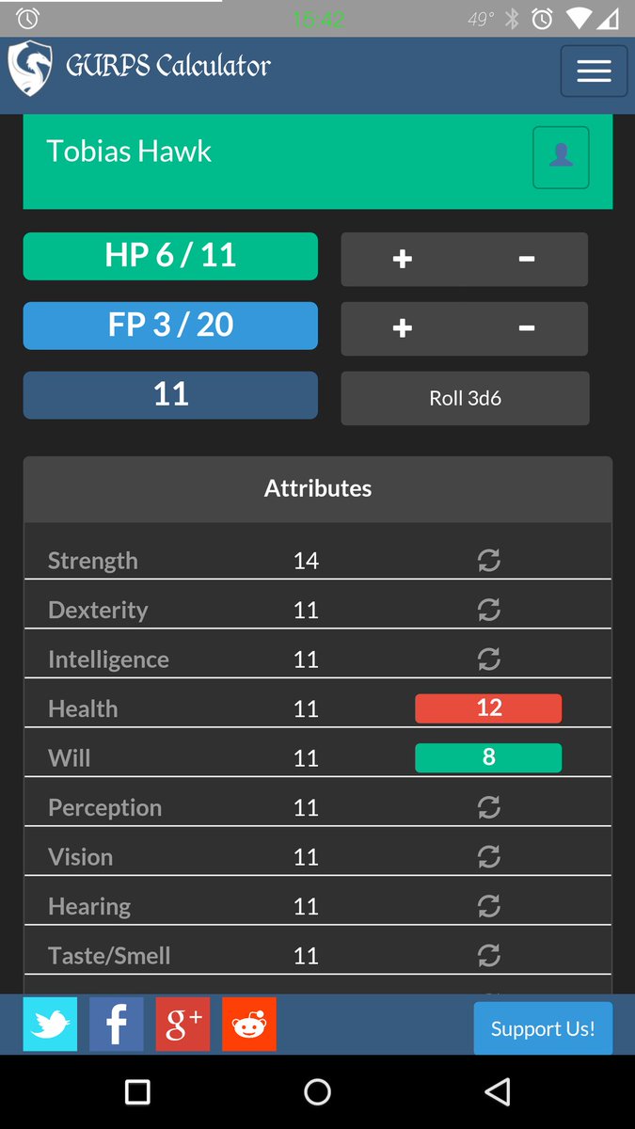Decrease FP with the minus button
The height and width of the screenshot is (1129, 635).
[x=526, y=328]
